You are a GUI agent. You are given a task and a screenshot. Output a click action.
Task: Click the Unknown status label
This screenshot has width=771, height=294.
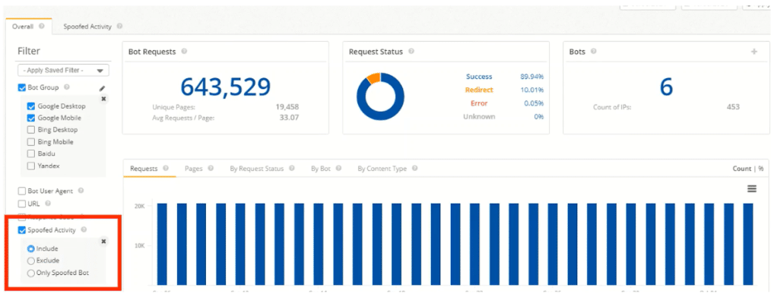479,116
